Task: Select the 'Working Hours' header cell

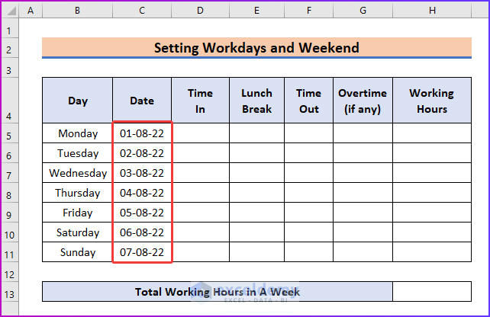Action: tap(432, 101)
